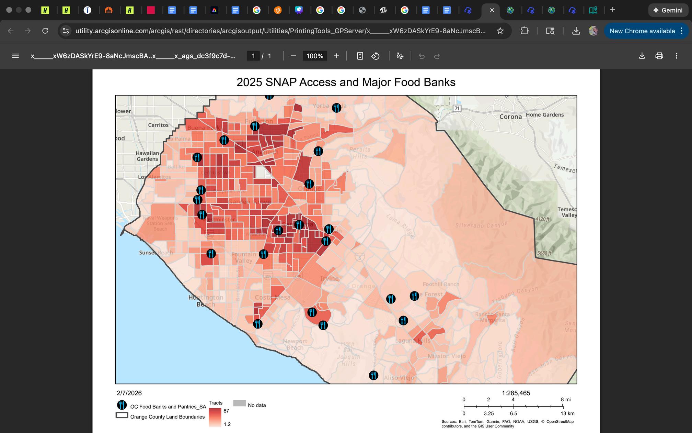Open Chrome downloads icon
The height and width of the screenshot is (433, 692).
tap(576, 31)
